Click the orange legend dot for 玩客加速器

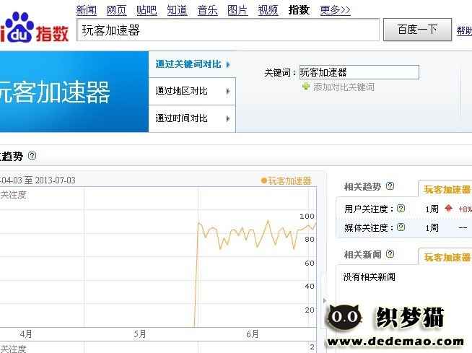264,180
